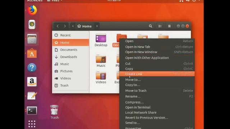Open the hamburger menu in Files
This screenshot has height=129, width=230.
tap(169, 26)
